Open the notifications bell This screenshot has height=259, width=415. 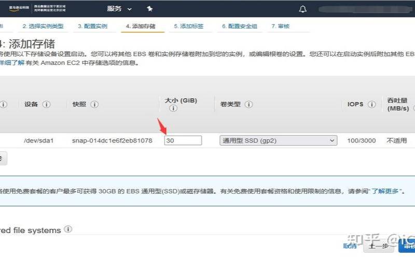[x=303, y=9]
